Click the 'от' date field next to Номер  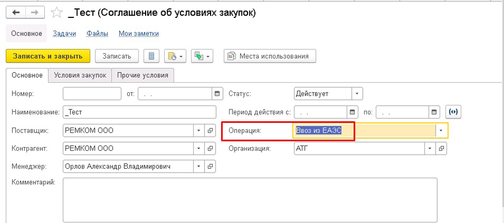(175, 94)
